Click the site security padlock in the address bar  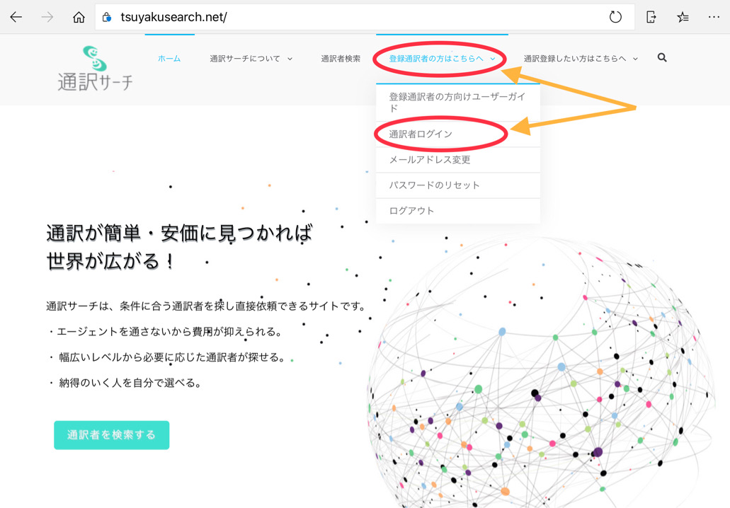tap(106, 17)
